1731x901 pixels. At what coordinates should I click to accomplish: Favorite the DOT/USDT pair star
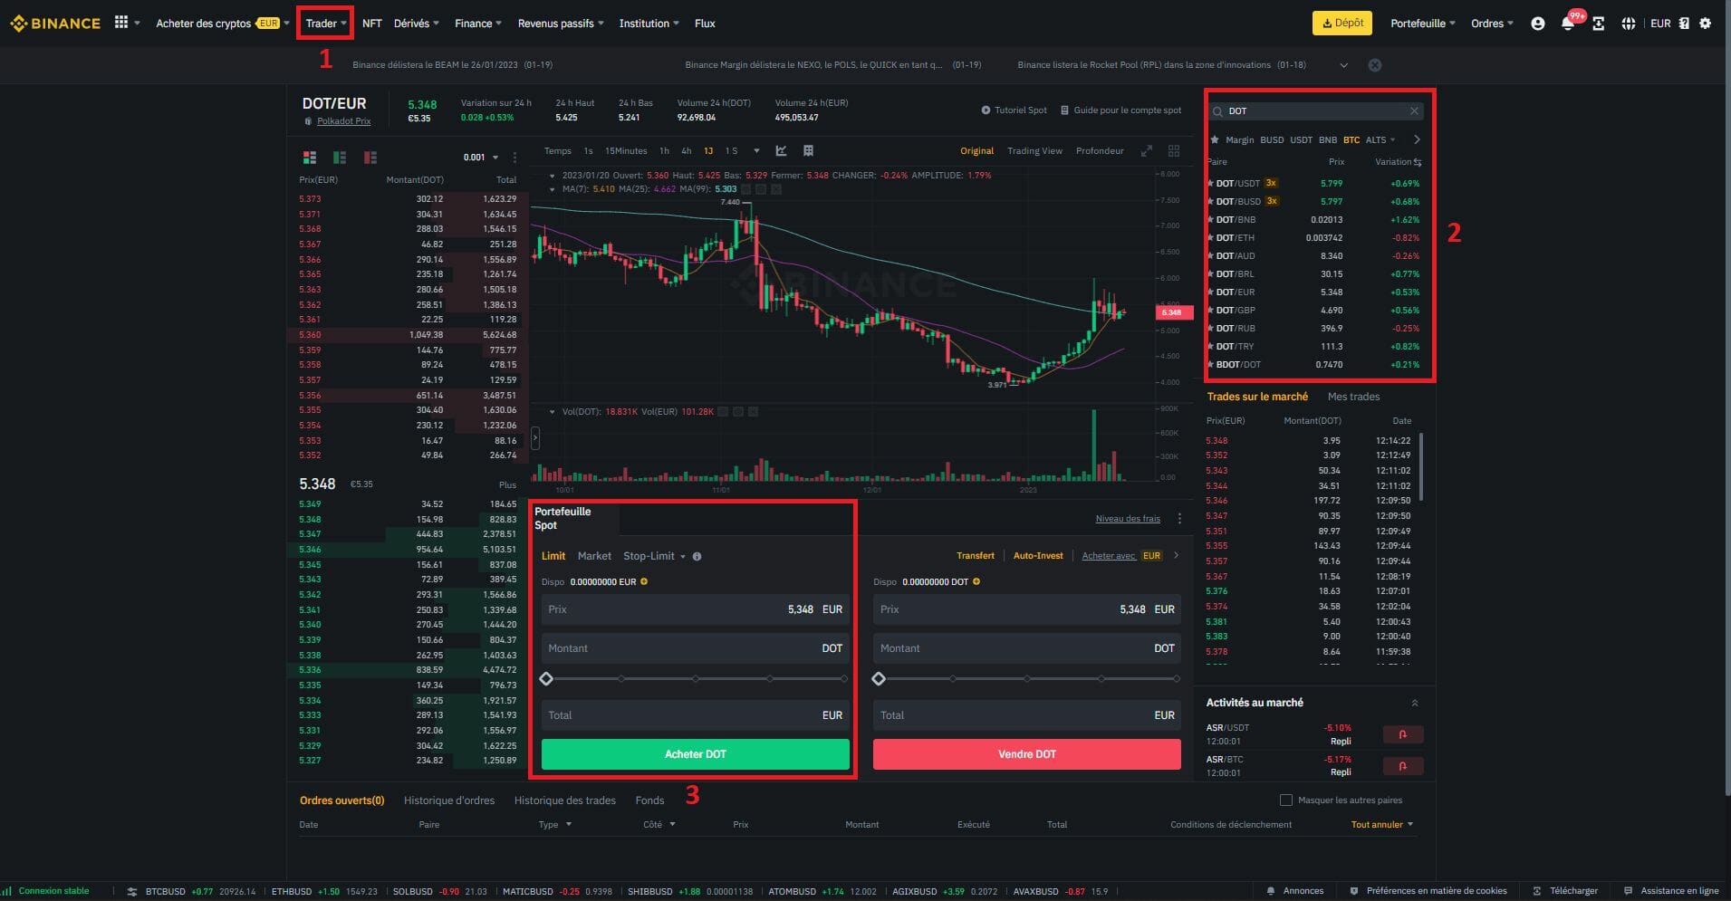tap(1210, 183)
